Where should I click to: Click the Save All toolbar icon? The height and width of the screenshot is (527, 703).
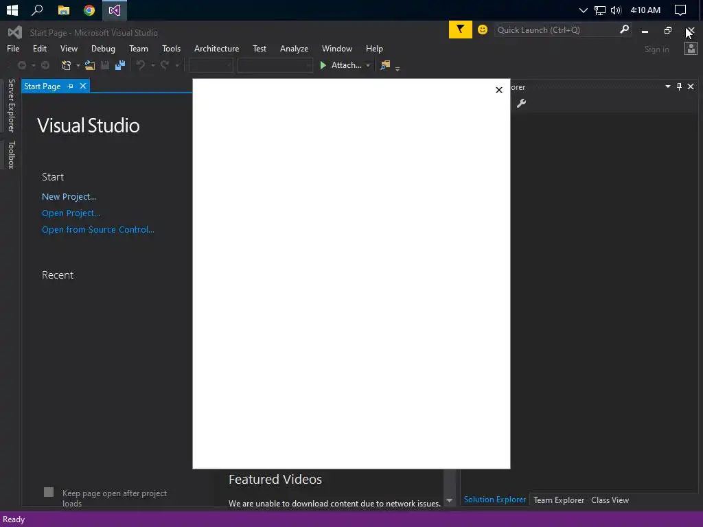pos(120,65)
